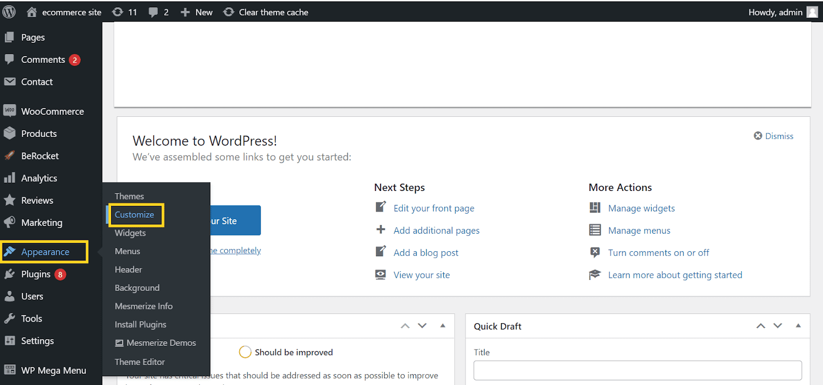The width and height of the screenshot is (823, 385).
Task: Click the plus icon beside Add additional pages
Action: click(x=381, y=229)
